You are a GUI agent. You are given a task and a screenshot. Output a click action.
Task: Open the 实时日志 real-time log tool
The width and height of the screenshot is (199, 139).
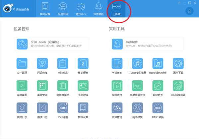tap(22, 108)
